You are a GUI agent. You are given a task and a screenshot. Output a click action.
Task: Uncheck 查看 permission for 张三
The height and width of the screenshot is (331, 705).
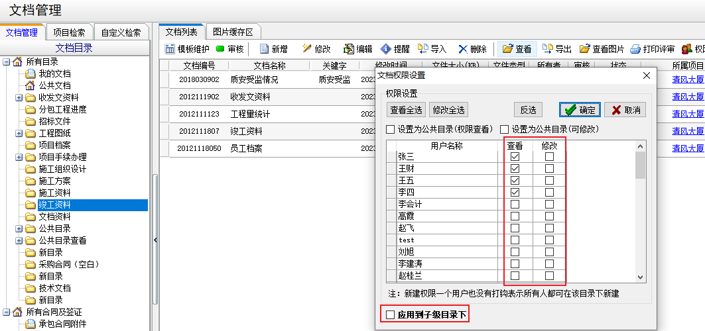click(515, 157)
